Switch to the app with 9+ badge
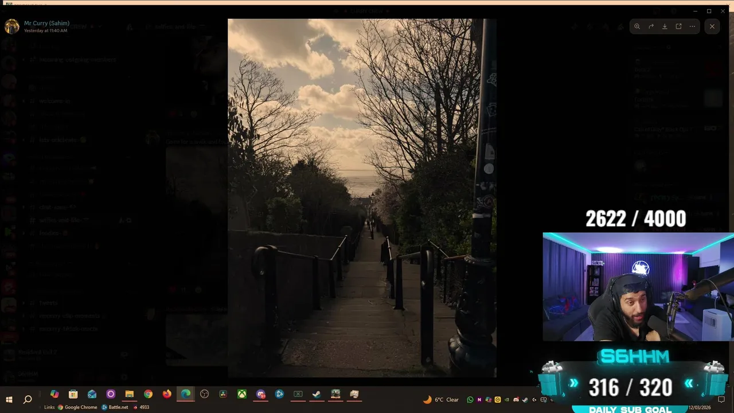Viewport: 734px width, 413px height. [261, 394]
